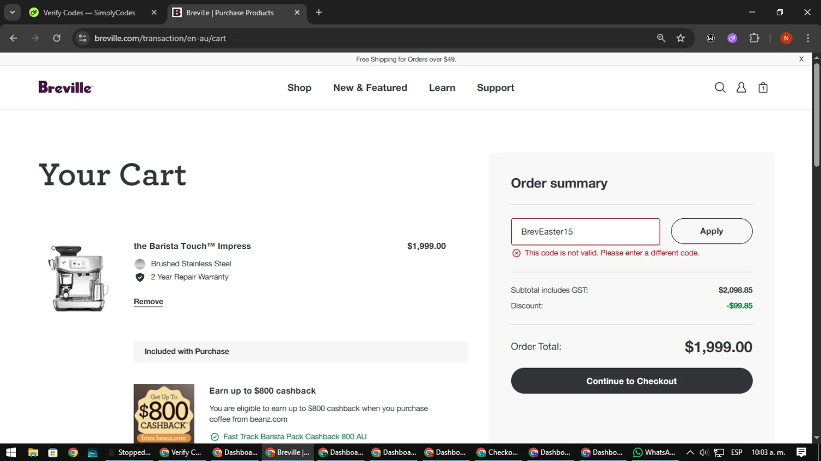Open the account profile icon
This screenshot has height=461, width=821.
click(741, 87)
